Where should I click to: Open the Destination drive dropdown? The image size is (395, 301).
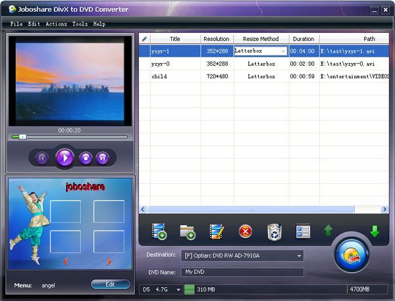click(x=299, y=256)
